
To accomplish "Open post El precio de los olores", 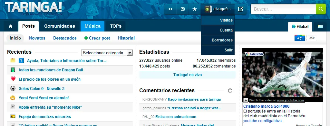I will pyautogui.click(x=49, y=79).
